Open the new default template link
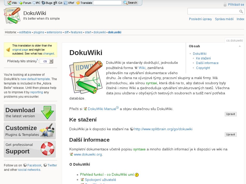Screen dimensions: 246x184 coord(35,79)
